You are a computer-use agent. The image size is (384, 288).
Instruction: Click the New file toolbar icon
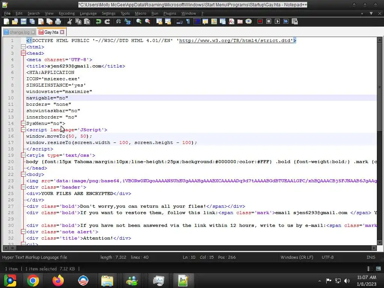(x=7, y=21)
